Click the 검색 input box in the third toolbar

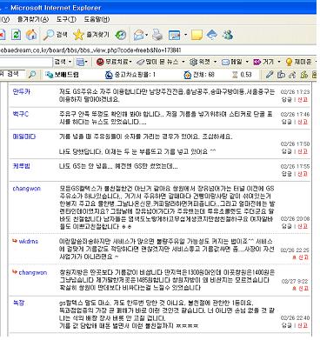pos(14,74)
